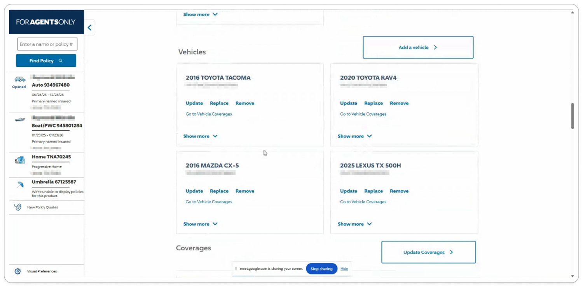The width and height of the screenshot is (583, 288).
Task: Replace the 2016 Toyota Tacoma
Action: point(219,103)
